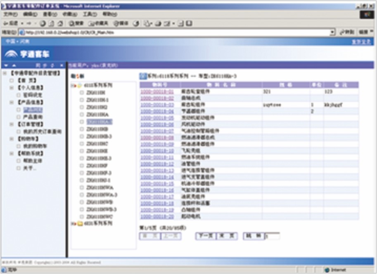Image resolution: width=377 pixels, height=274 pixels.
Task: Collapse the 【产品信息】 tree section
Action: [x=12, y=102]
